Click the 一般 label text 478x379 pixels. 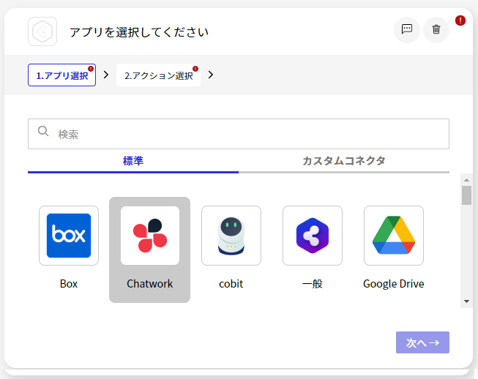point(312,284)
